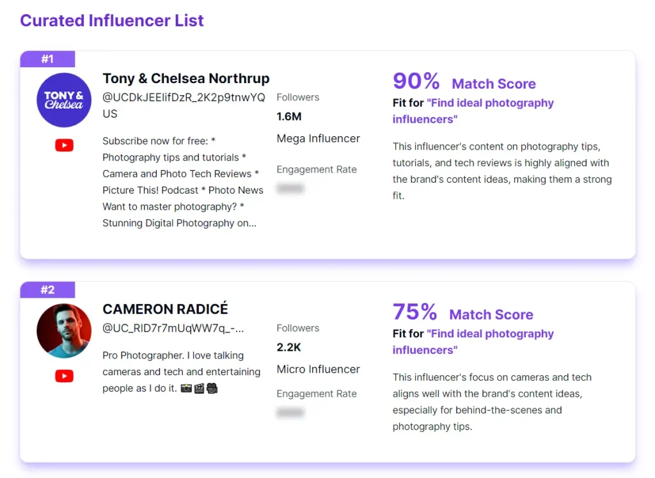The width and height of the screenshot is (655, 478).
Task: Click the 90% Match Score
Action: [x=416, y=81]
